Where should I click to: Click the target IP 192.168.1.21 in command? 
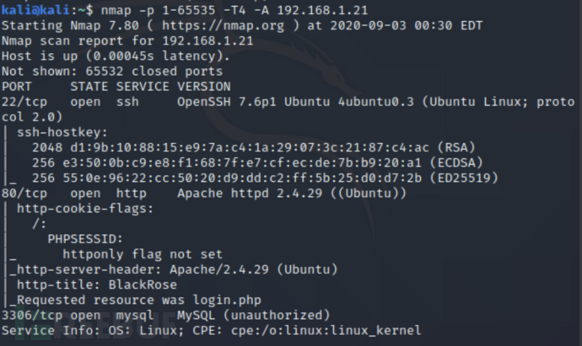tap(322, 10)
